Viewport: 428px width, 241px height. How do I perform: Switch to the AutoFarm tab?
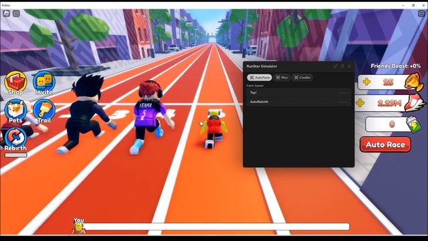259,78
